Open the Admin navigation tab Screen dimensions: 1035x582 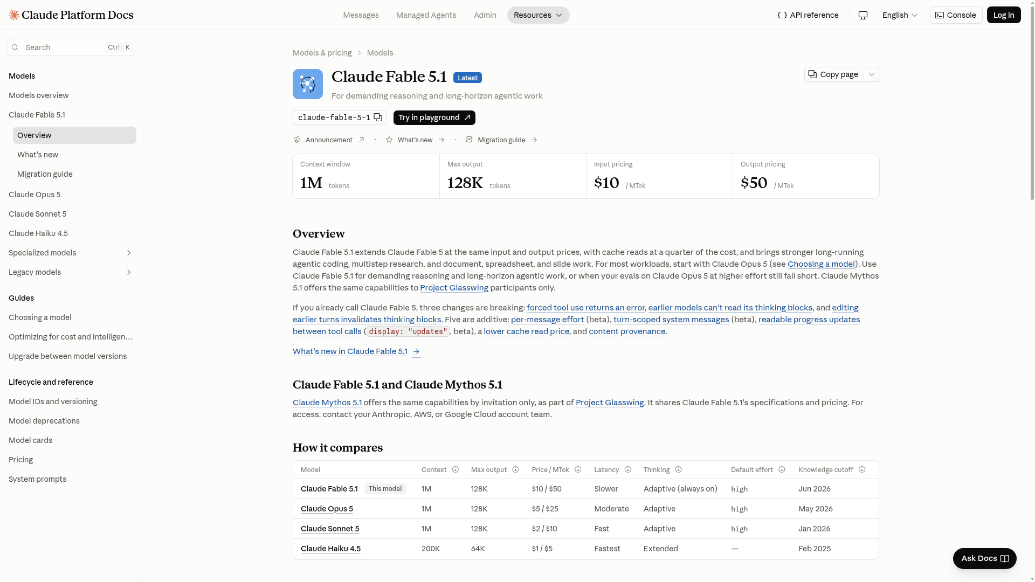(x=485, y=15)
